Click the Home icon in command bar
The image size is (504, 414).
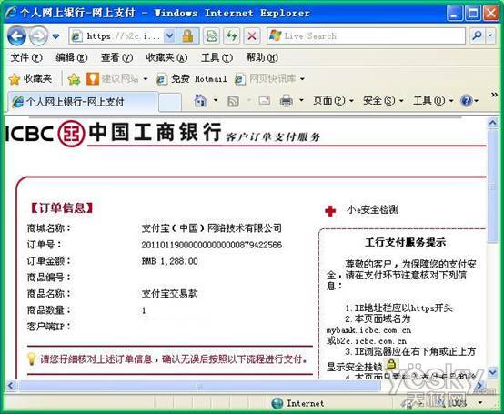(200, 101)
